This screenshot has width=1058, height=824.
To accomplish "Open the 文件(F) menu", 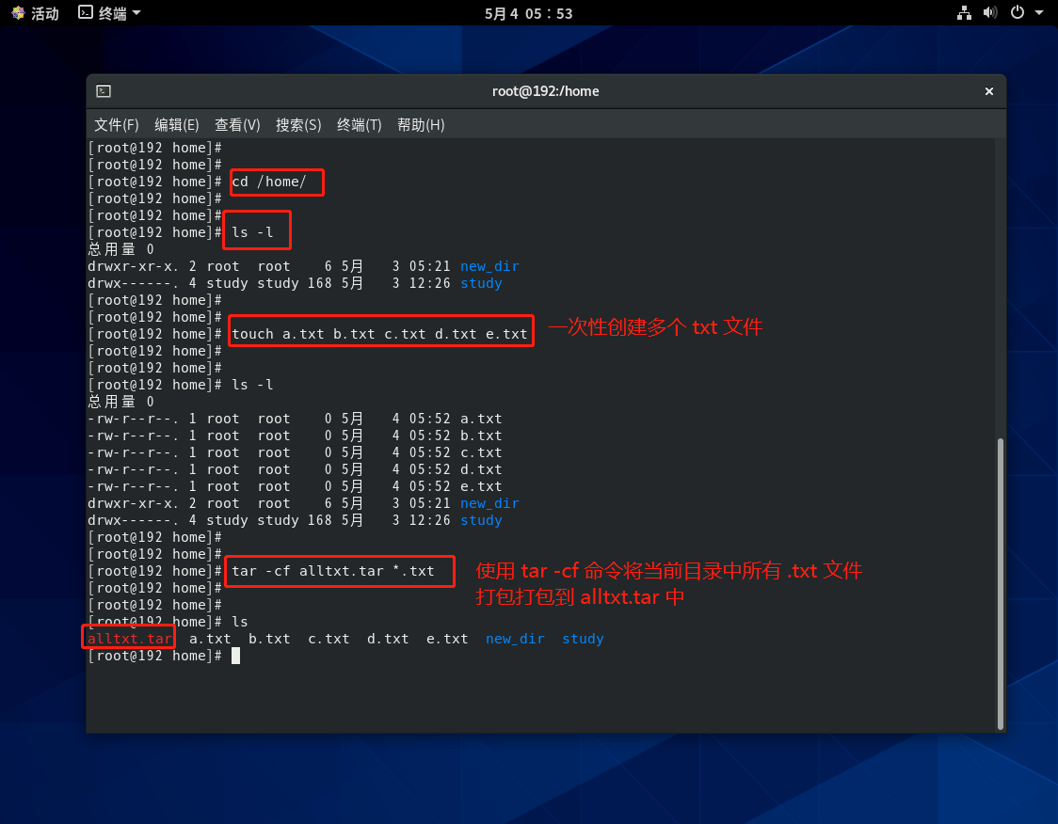I will pos(117,125).
